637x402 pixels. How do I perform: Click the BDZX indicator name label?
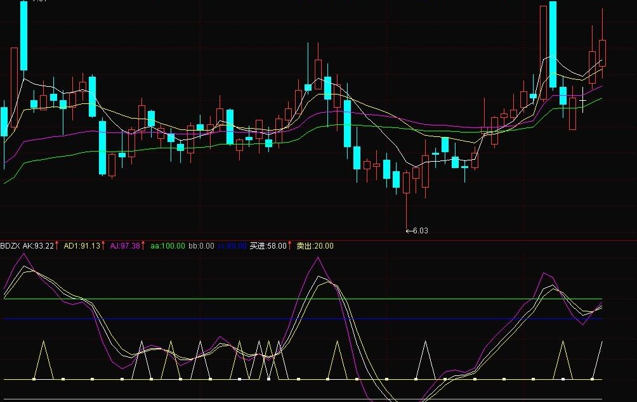(10, 246)
